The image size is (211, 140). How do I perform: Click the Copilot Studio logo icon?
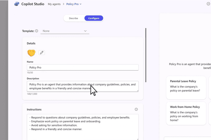[x=17, y=4]
